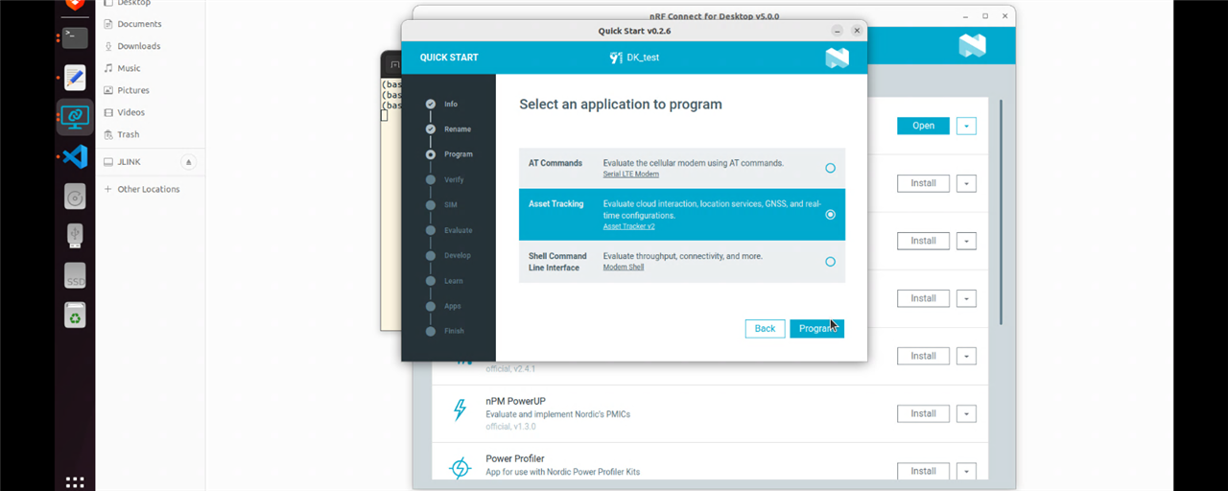
Task: Click the Open button in nRF Connect
Action: coord(923,126)
